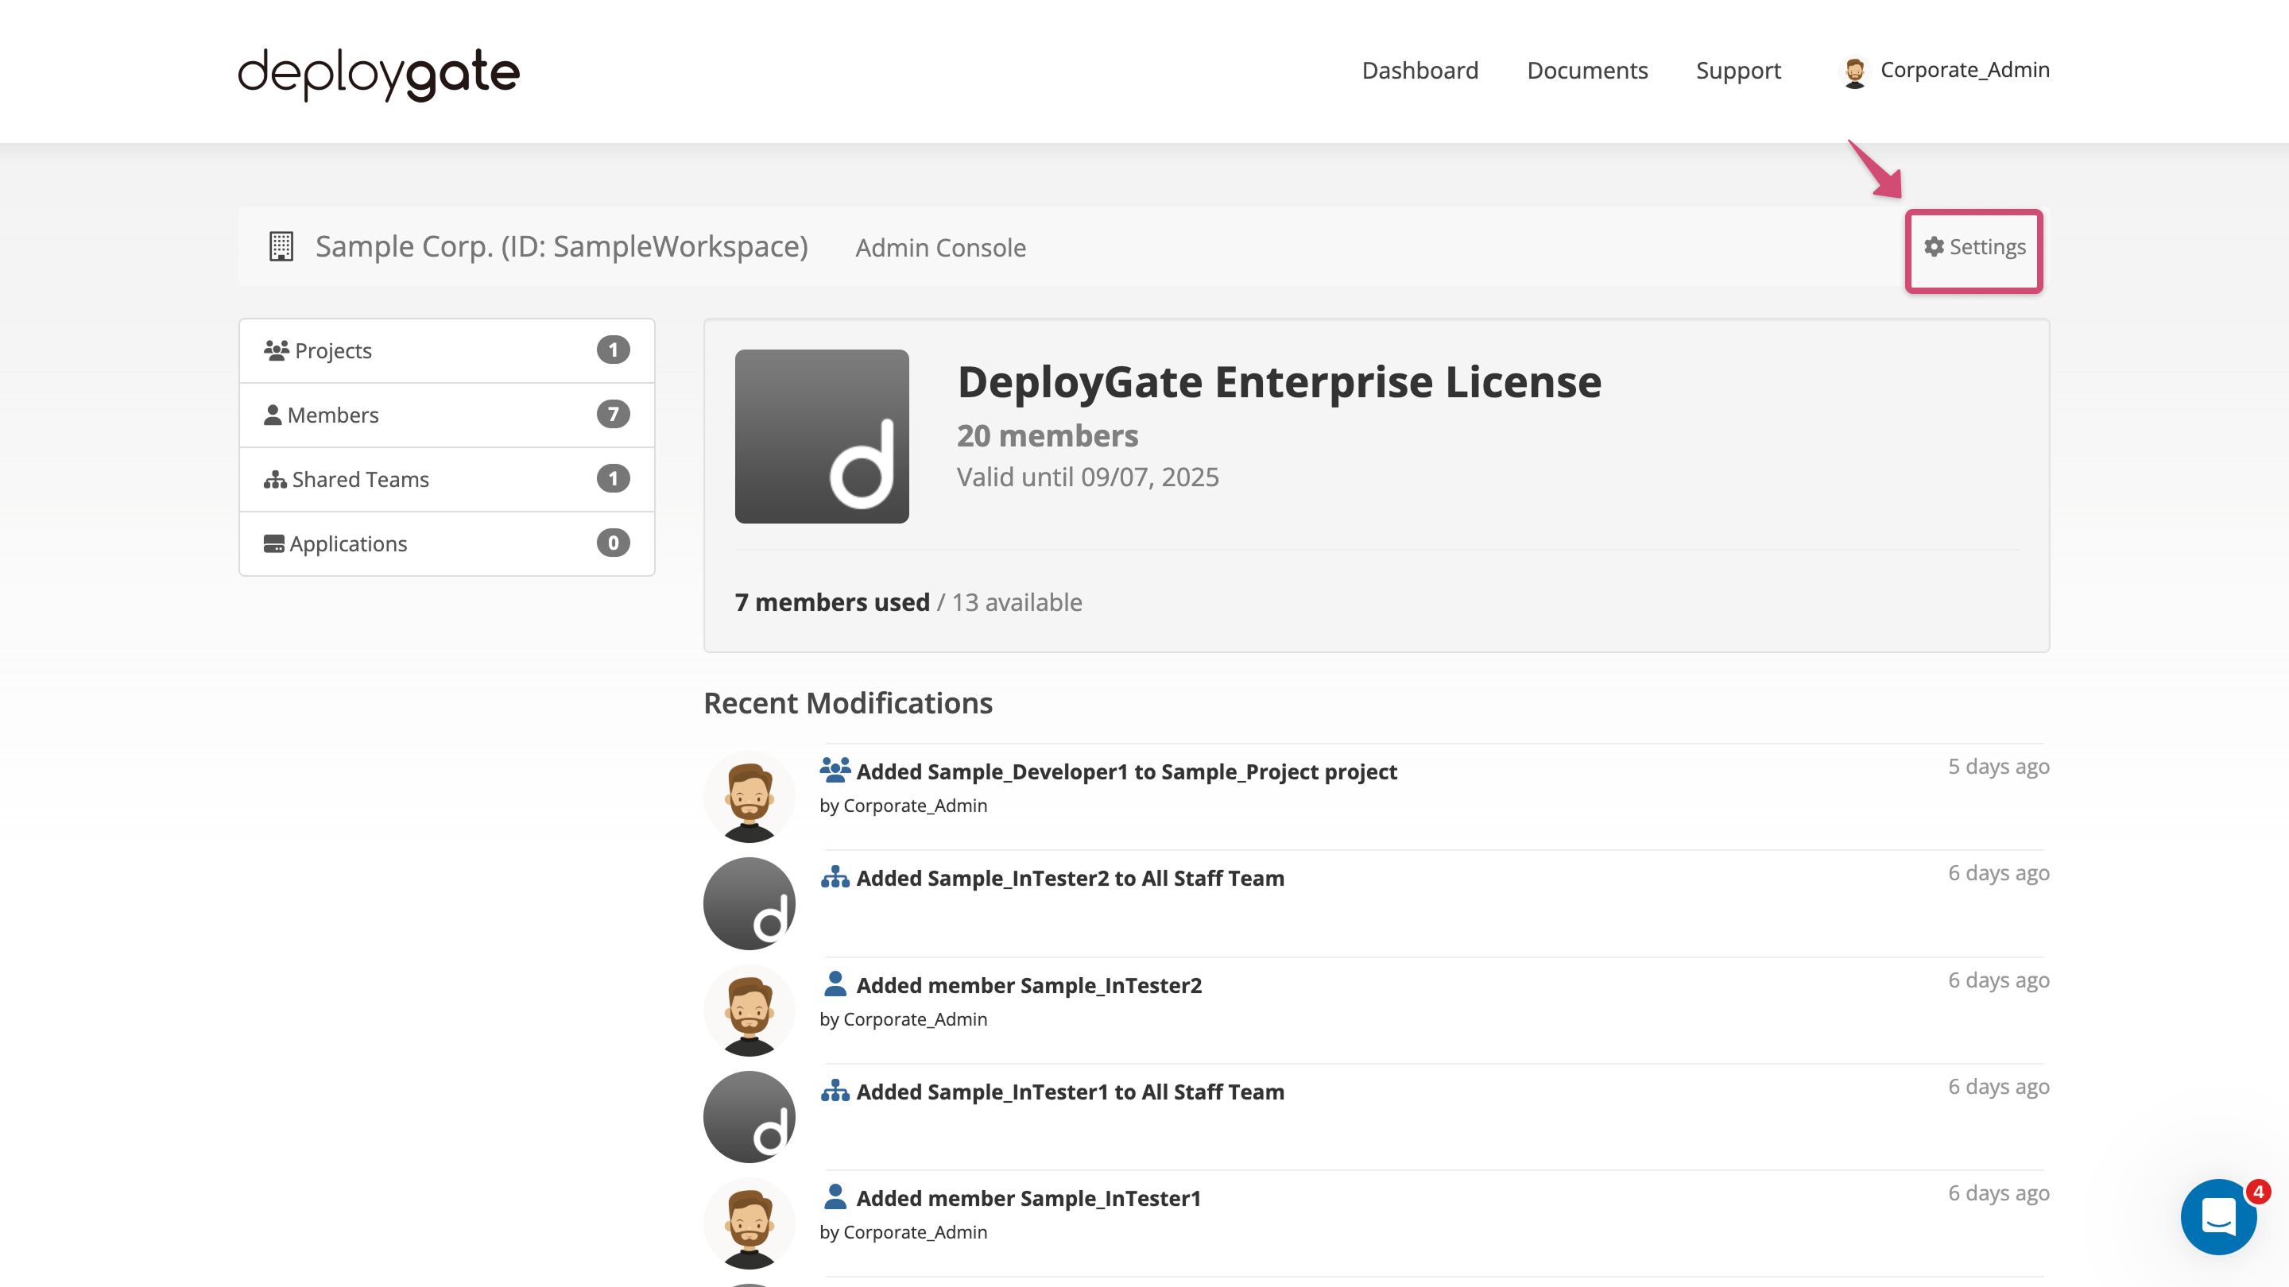Click by Corporate_Admin under Sample_Developer1 entry
This screenshot has height=1287, width=2289.
[903, 806]
